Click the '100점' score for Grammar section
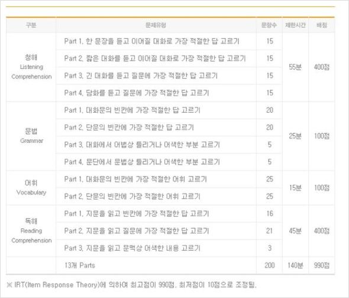The image size is (349, 298). tap(322, 136)
